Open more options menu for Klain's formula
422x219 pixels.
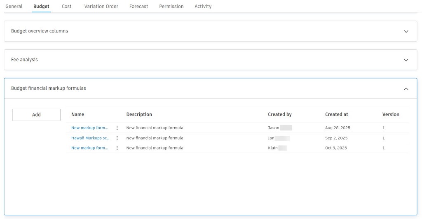coord(117,148)
